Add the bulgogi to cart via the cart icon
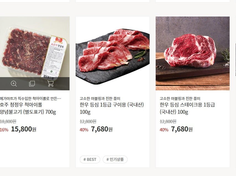Image resolution: width=236 pixels, height=176 pixels. point(51,84)
